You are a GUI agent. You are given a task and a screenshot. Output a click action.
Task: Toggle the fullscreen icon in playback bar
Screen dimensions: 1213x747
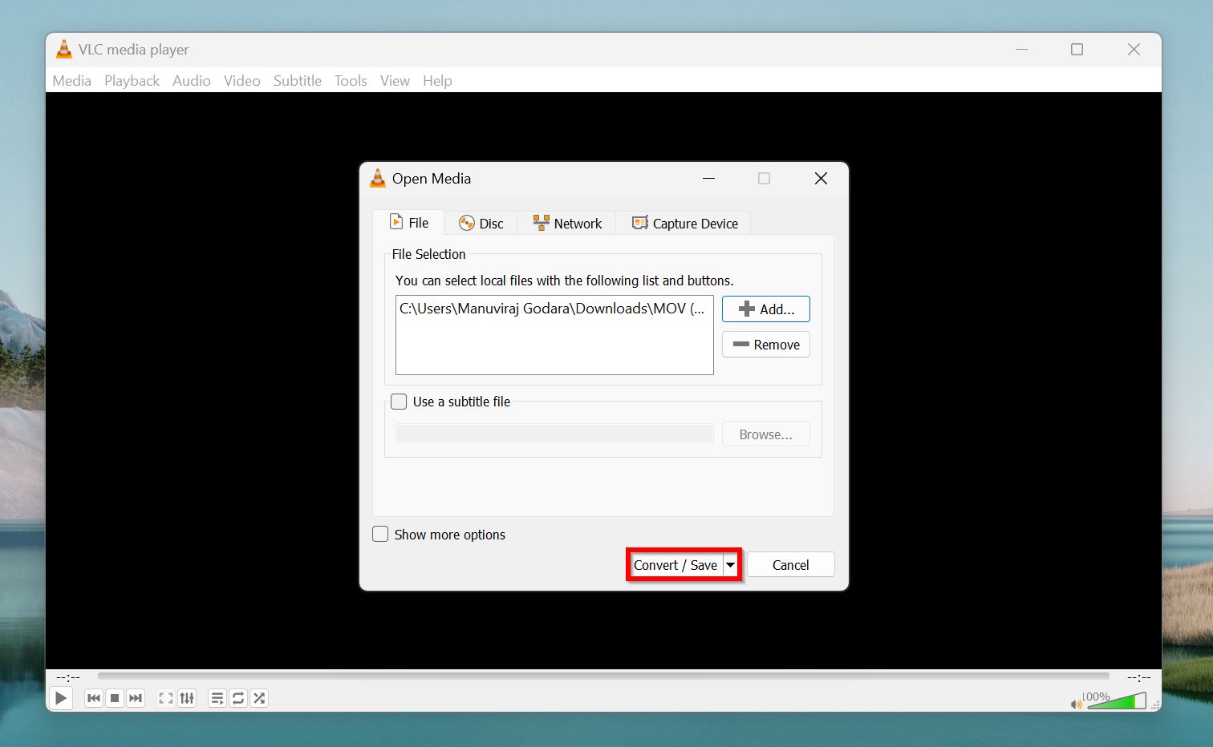165,698
